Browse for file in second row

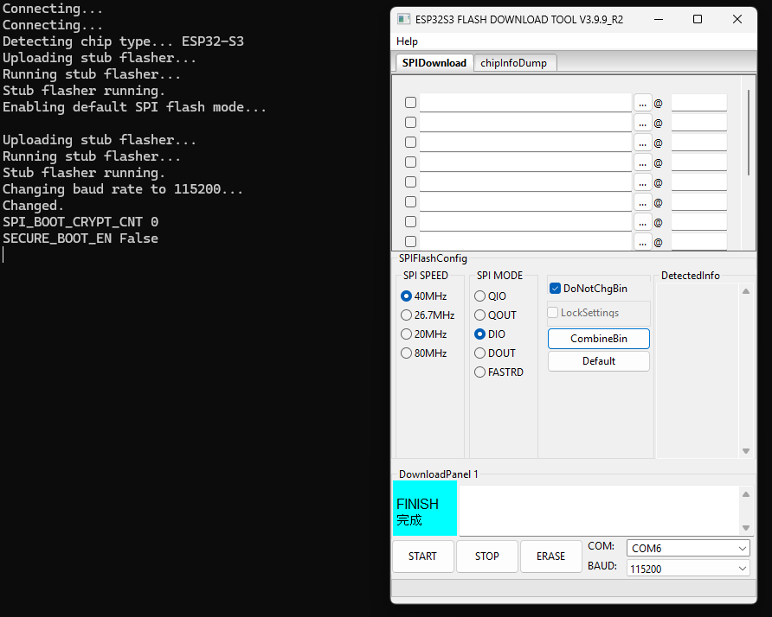(642, 123)
